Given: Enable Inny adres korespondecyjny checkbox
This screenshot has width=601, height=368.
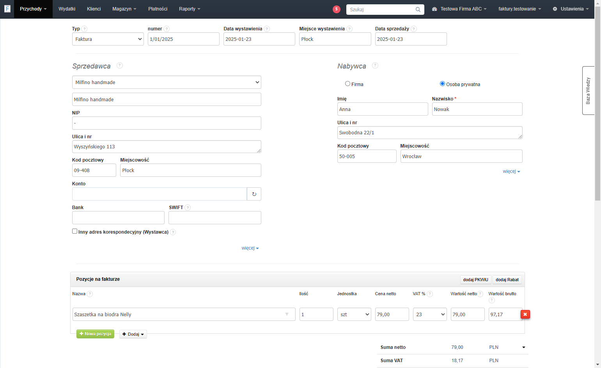Looking at the screenshot, I should (x=74, y=231).
